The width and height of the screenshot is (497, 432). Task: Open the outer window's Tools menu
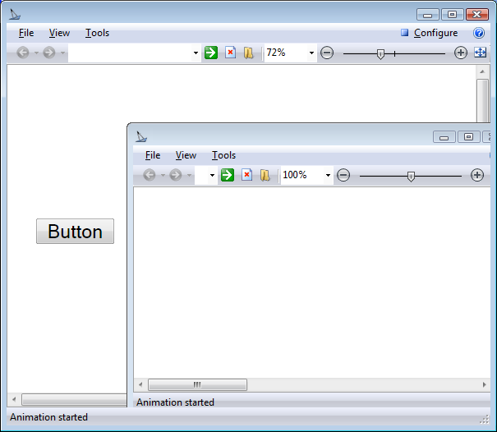(x=97, y=33)
